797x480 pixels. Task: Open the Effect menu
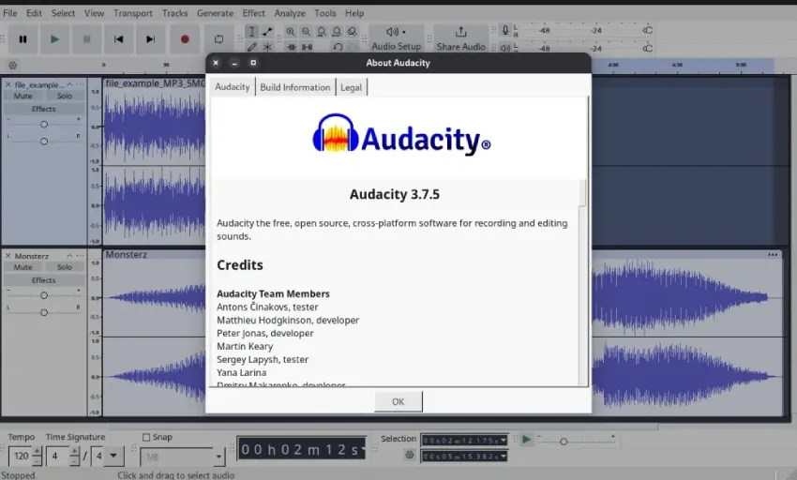pos(253,13)
